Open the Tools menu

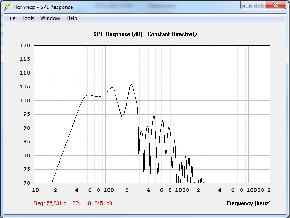[x=28, y=18]
